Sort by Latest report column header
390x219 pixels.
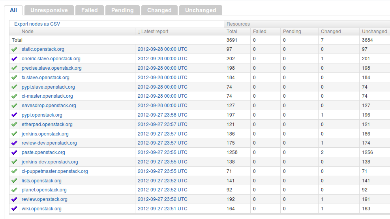154,32
